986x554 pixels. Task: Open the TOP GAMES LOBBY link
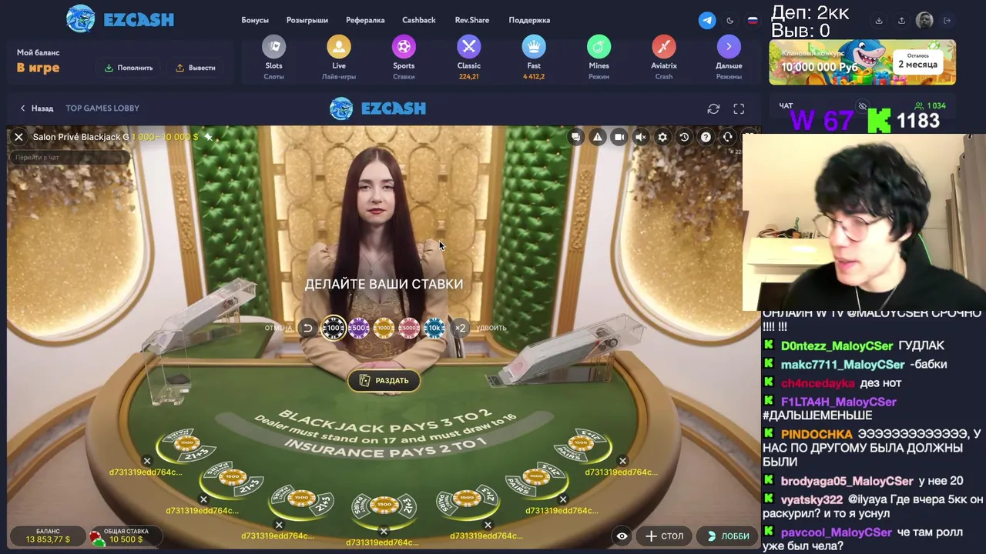[102, 108]
